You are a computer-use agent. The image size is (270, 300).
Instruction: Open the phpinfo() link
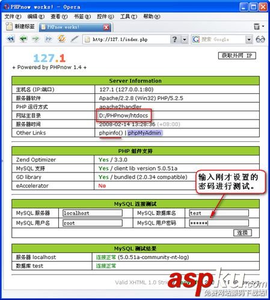[111, 133]
